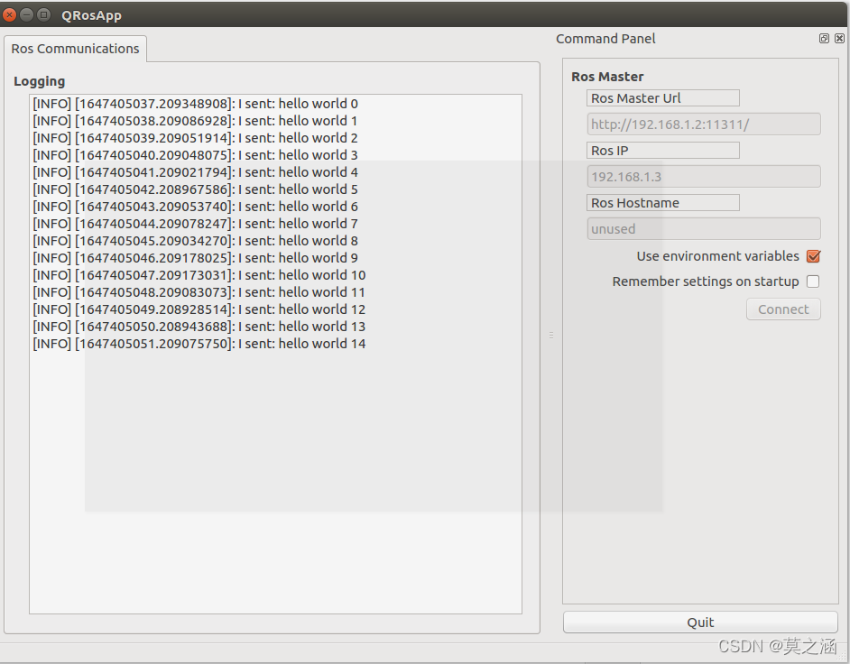850x664 pixels.
Task: Check Remember settings on startup
Action: tap(813, 281)
